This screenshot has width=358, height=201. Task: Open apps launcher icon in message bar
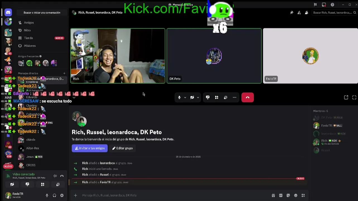[303, 195]
